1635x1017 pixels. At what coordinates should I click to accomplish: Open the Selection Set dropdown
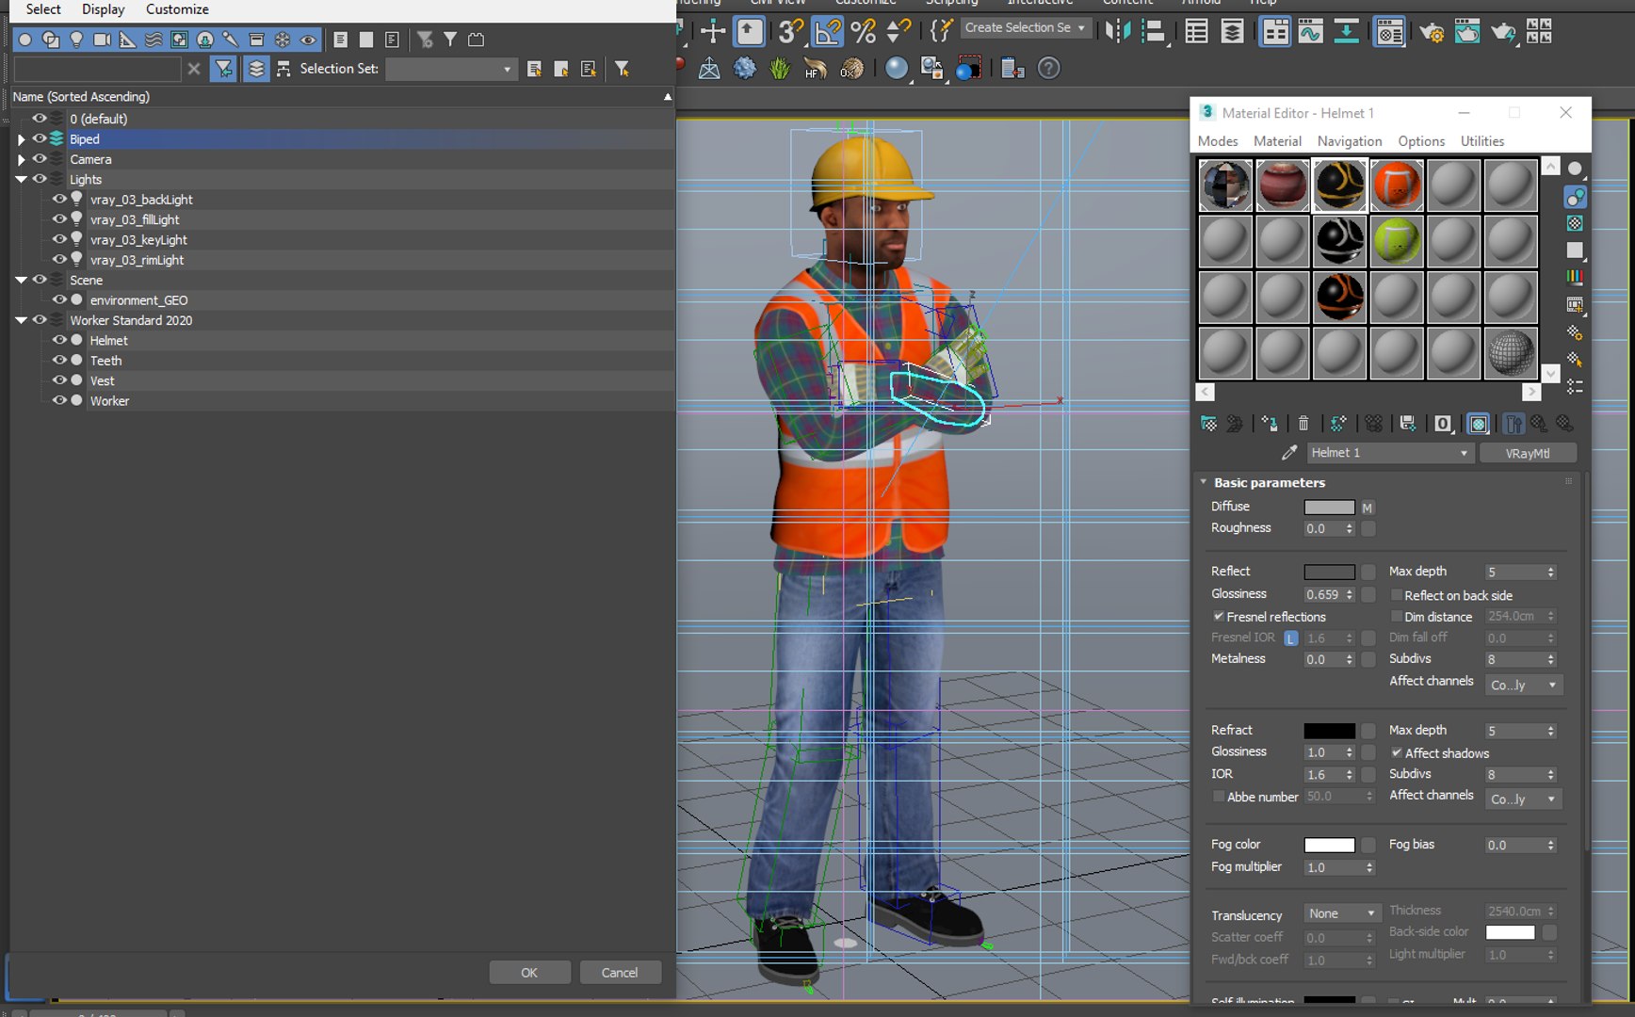pos(451,69)
